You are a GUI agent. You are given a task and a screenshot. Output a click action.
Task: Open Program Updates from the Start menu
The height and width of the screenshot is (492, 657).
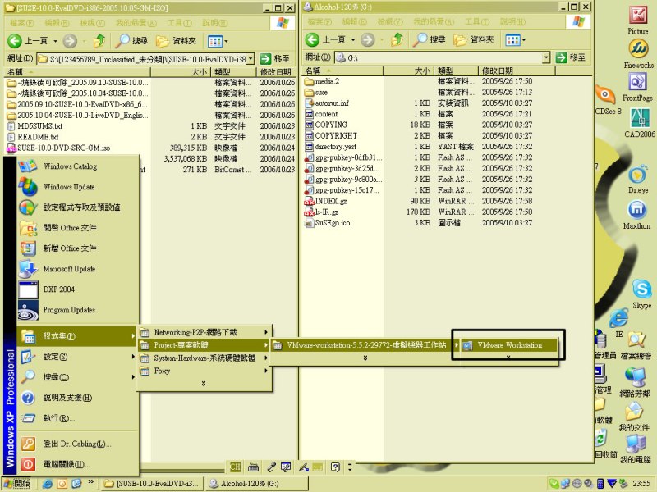click(78, 310)
